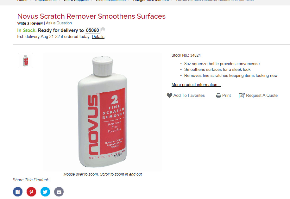Share the product on Twitter
The width and height of the screenshot is (290, 199).
tap(45, 192)
